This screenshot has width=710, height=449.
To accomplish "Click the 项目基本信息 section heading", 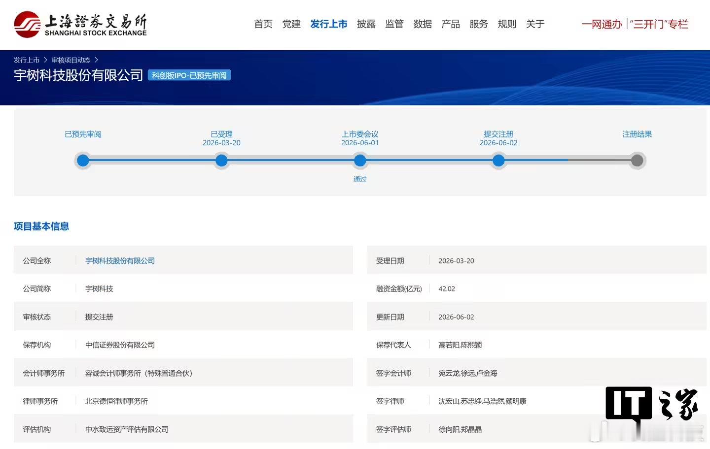I will [x=41, y=226].
